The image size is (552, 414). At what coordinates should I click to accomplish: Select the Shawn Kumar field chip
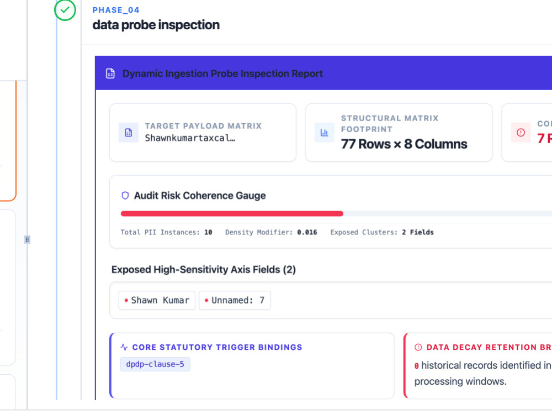(x=157, y=301)
